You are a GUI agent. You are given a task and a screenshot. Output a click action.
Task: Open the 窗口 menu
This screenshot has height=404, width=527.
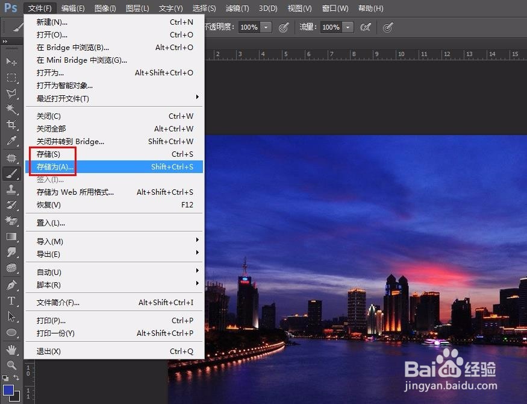coord(335,8)
